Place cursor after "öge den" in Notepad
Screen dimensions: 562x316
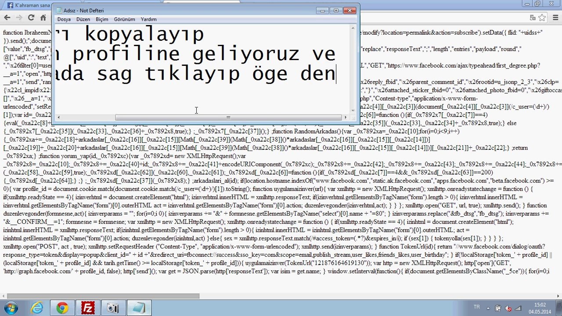(x=336, y=74)
